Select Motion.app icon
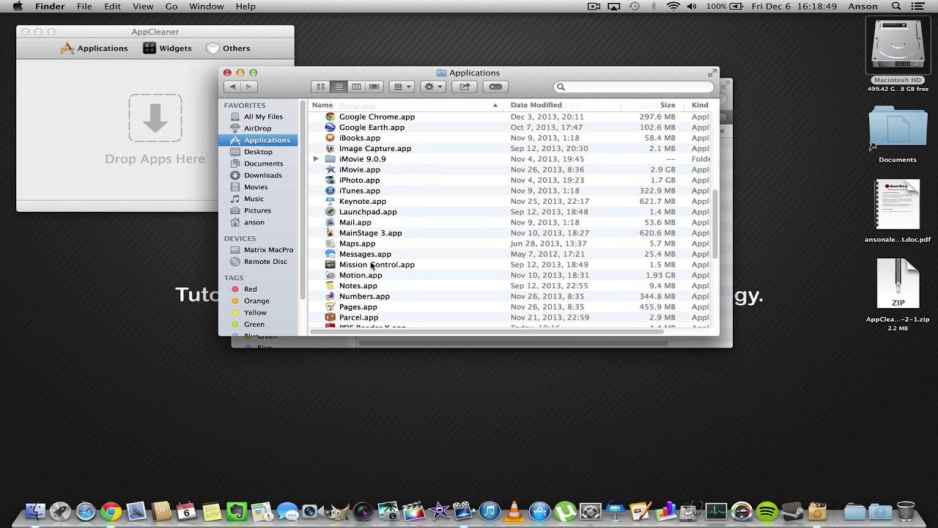 (330, 275)
